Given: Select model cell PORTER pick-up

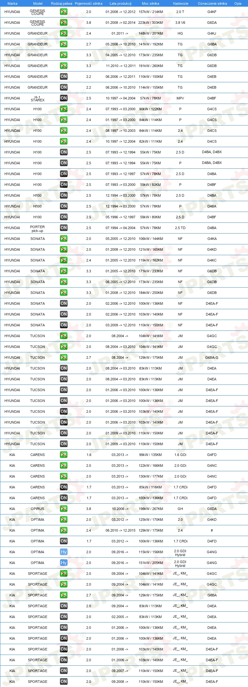Looking at the screenshot, I should [x=37, y=229].
